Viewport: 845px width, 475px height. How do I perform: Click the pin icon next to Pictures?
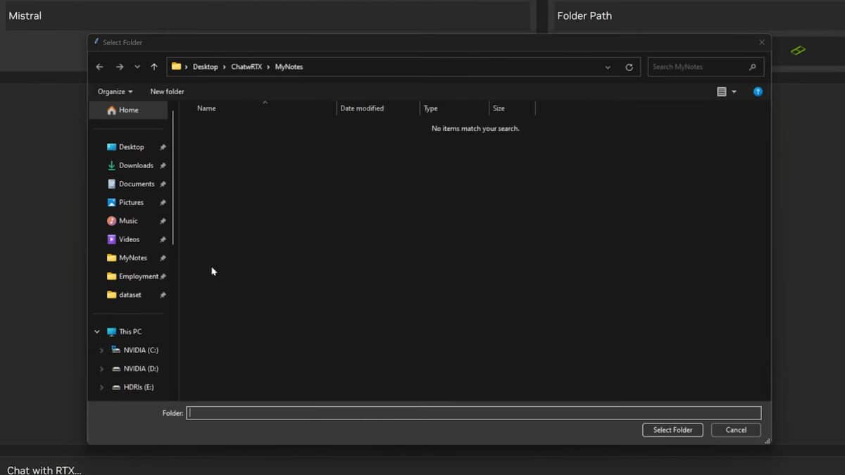(x=163, y=202)
